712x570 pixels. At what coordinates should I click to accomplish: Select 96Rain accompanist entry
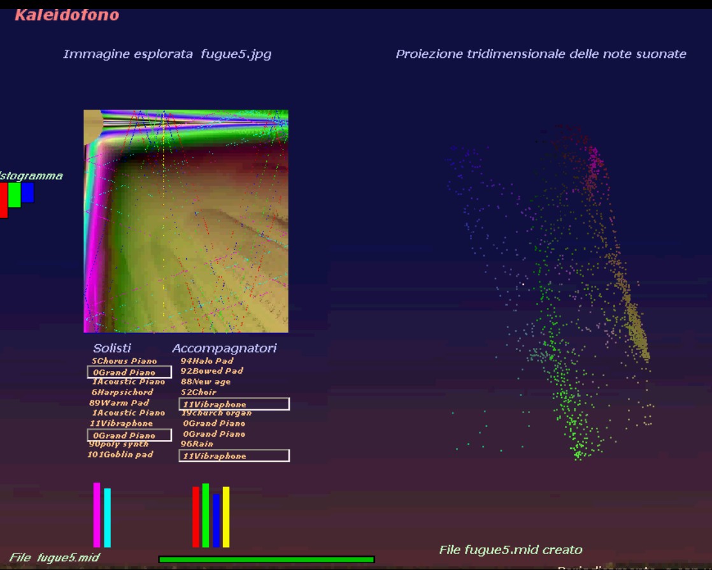[197, 444]
